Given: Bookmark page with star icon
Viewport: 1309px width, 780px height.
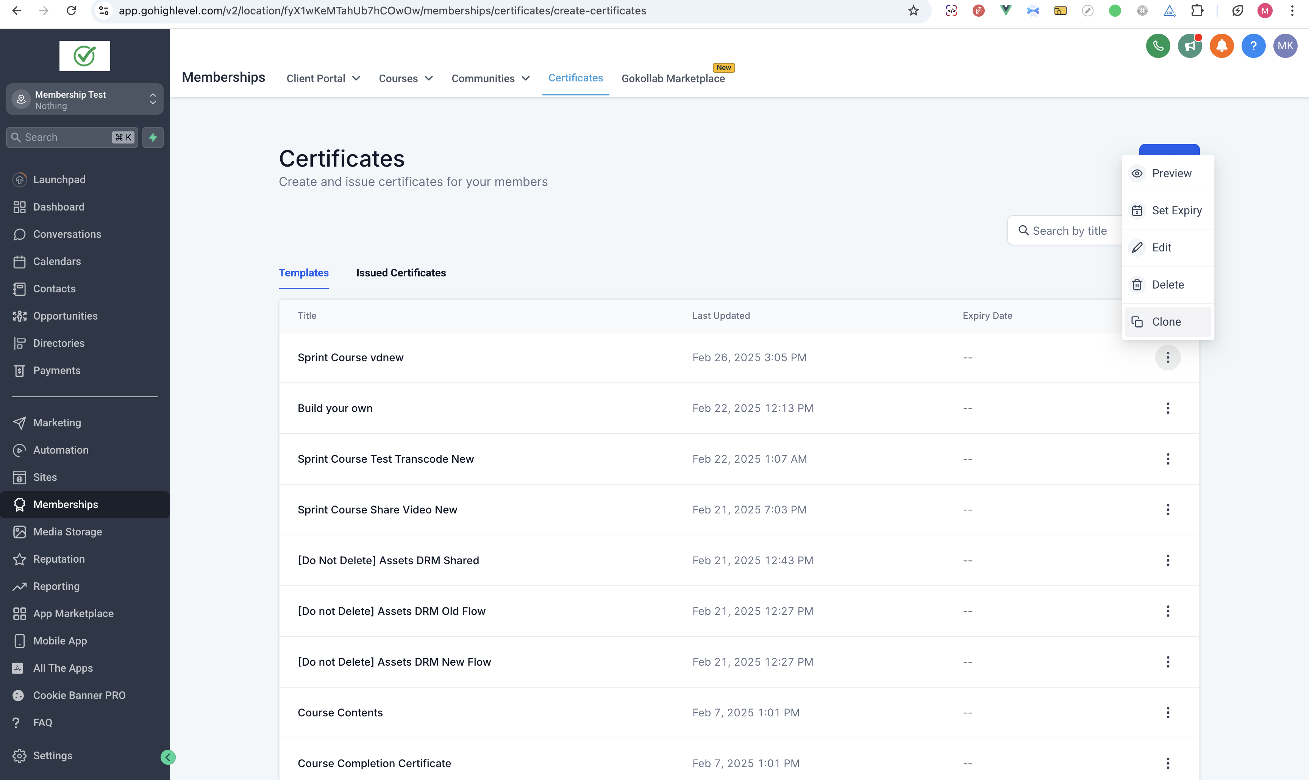Looking at the screenshot, I should 913,11.
